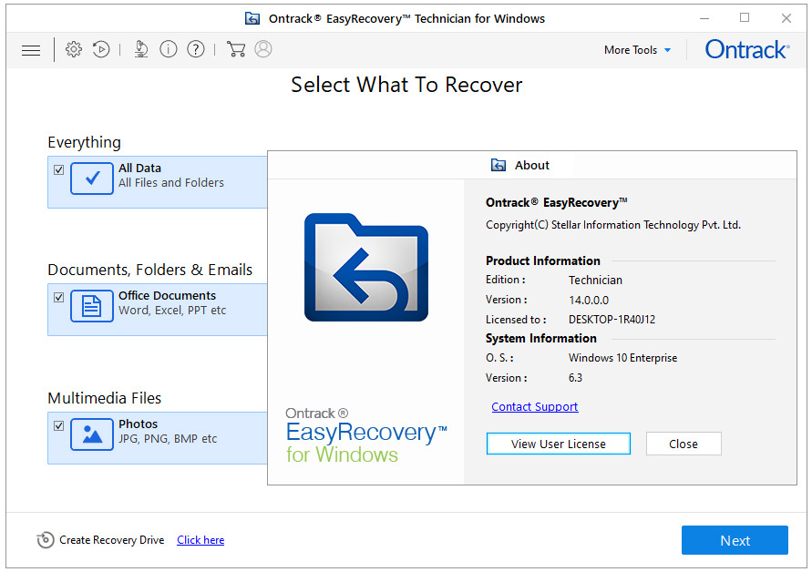Click the user account profile icon
This screenshot has width=812, height=572.
[263, 49]
